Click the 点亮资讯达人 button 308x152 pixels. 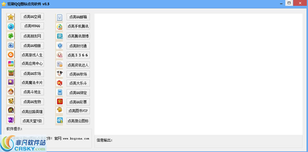click(78, 65)
